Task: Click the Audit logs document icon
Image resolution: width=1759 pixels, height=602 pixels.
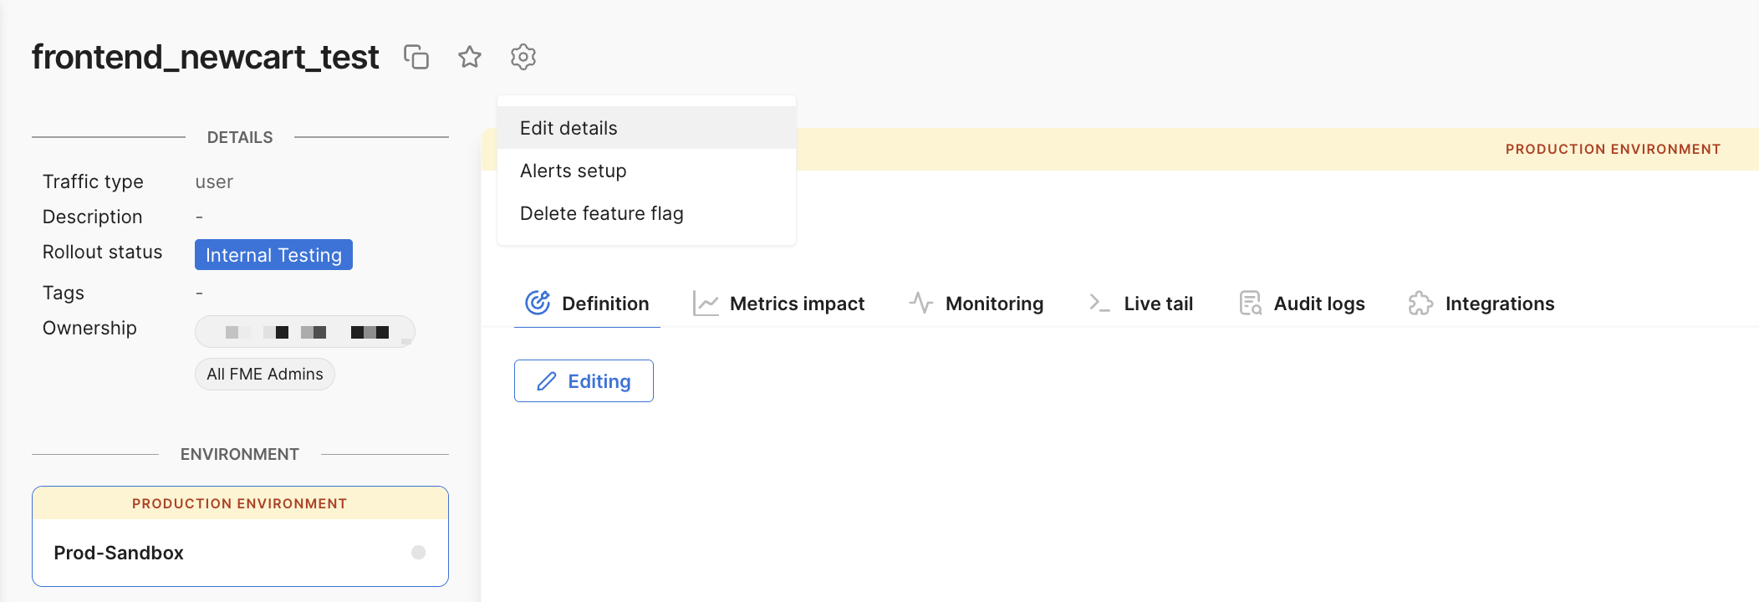Action: pyautogui.click(x=1250, y=303)
